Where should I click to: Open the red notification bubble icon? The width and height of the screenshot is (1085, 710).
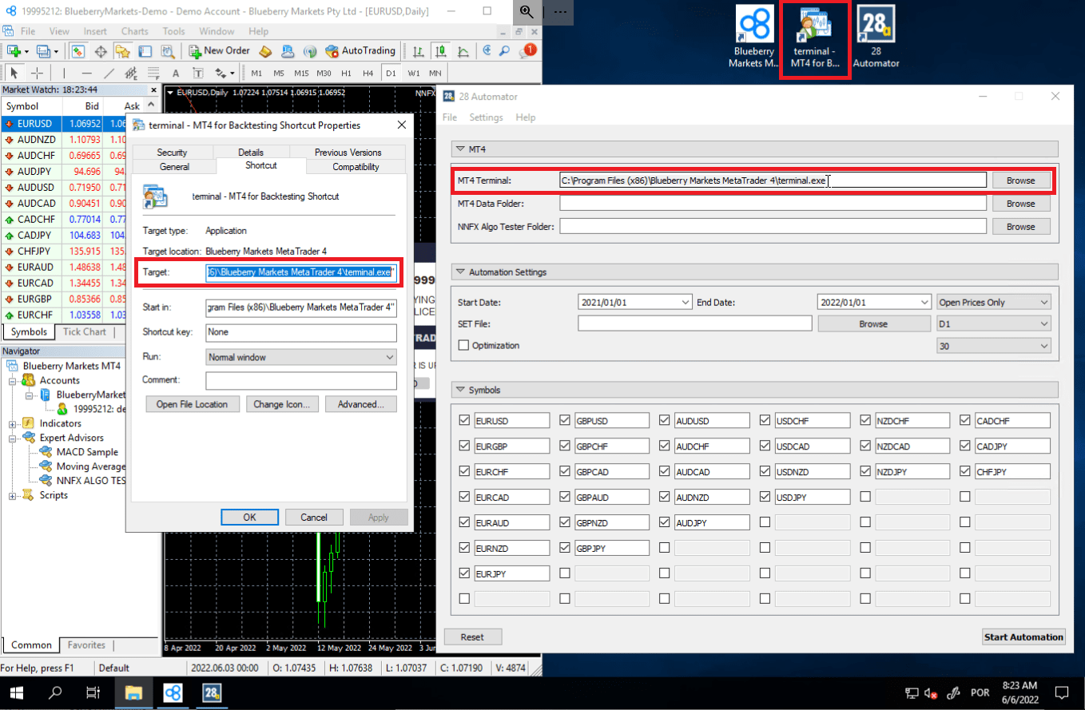[528, 50]
